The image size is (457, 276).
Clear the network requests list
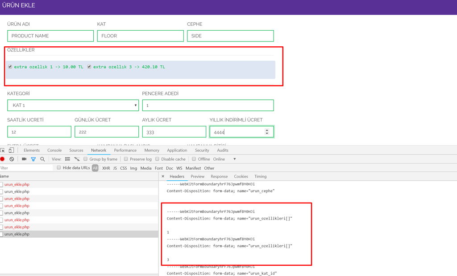tap(12, 159)
